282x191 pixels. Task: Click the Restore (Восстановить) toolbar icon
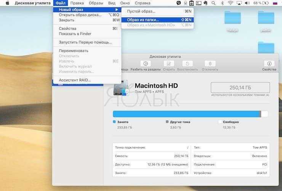click(x=187, y=64)
